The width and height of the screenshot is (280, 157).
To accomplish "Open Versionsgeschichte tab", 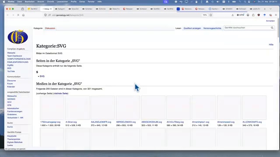I will click(212, 28).
